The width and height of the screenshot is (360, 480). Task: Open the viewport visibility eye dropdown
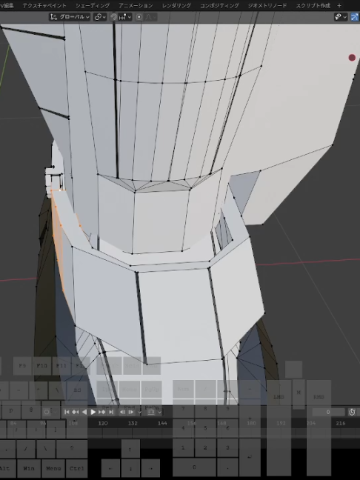click(341, 17)
